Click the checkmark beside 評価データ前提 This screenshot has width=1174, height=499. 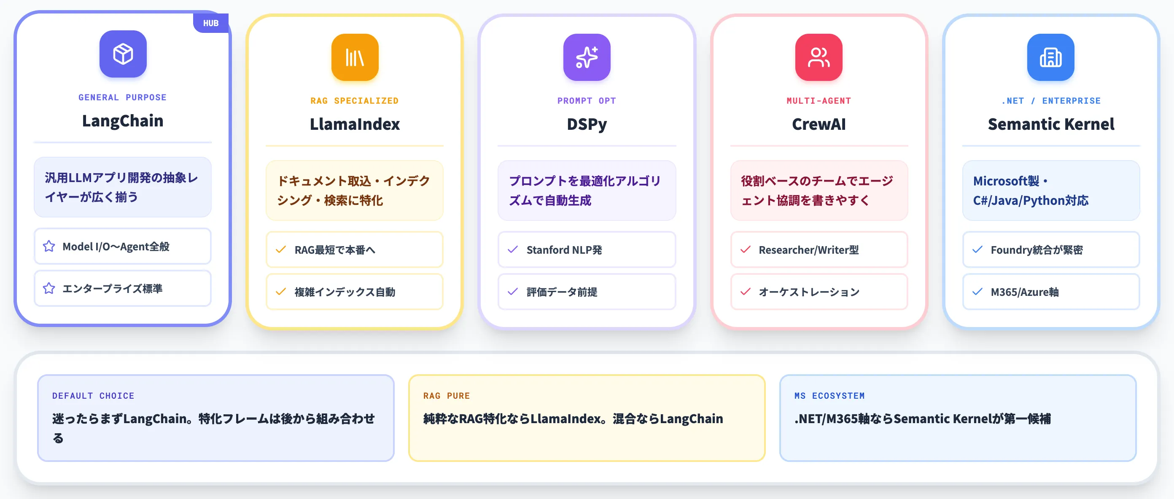coord(513,291)
